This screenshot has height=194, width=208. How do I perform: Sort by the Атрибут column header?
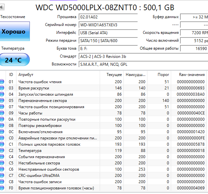[x=26, y=75]
